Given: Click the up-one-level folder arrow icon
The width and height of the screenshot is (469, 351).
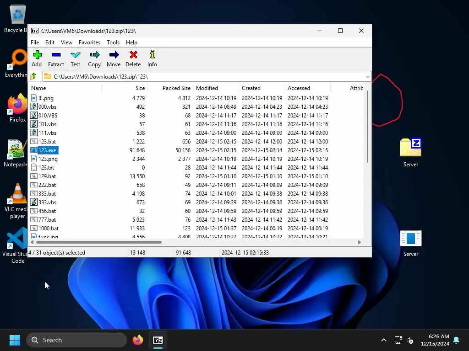Looking at the screenshot, I should click(x=33, y=76).
